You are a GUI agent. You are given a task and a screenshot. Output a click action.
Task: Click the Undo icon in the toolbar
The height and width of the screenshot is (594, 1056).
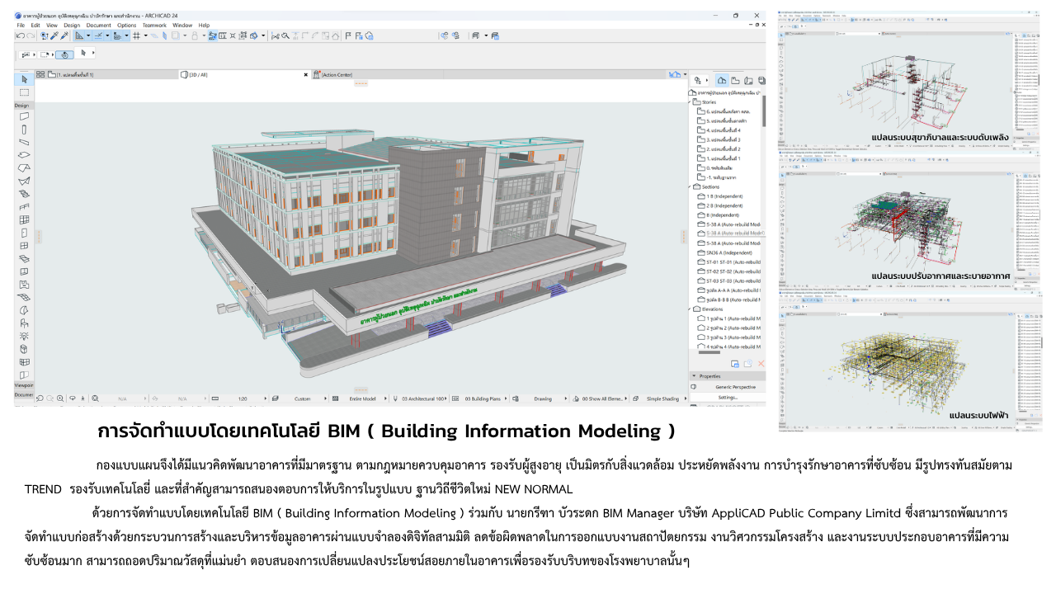click(x=20, y=35)
